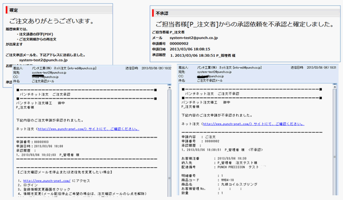343x200 pixels.
Task: Click 商品コード WW84-10 line
Action: (208, 180)
